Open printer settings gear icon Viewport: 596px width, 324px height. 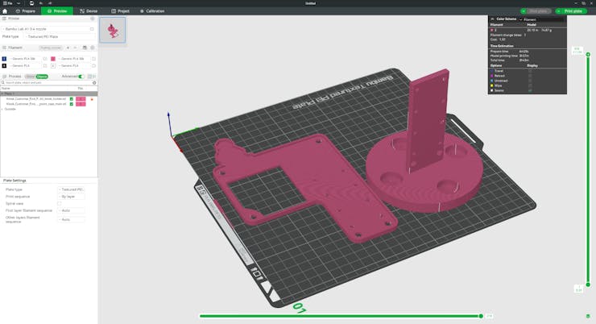[x=93, y=18]
